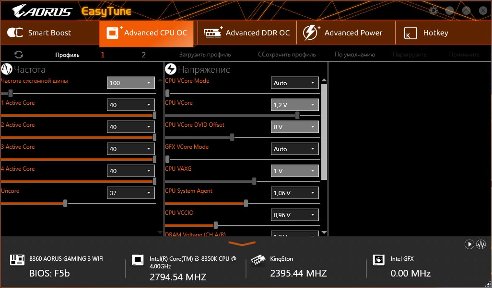Click the Advanced Power lightning icon

coord(311,33)
